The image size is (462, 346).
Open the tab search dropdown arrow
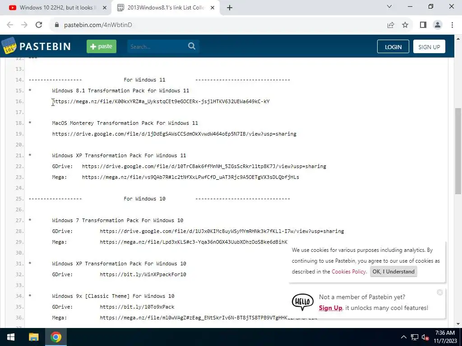click(389, 6)
